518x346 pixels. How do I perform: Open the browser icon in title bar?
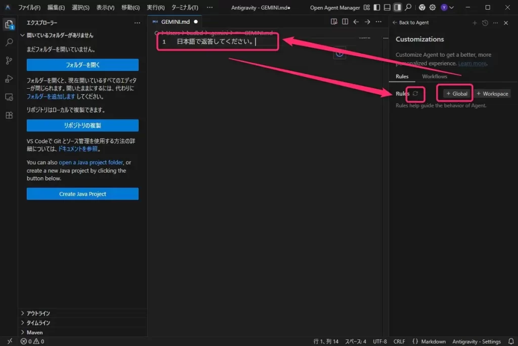coord(422,7)
